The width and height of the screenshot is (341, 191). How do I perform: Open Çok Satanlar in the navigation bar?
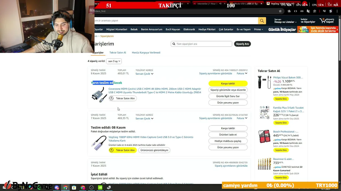pyautogui.click(x=226, y=29)
